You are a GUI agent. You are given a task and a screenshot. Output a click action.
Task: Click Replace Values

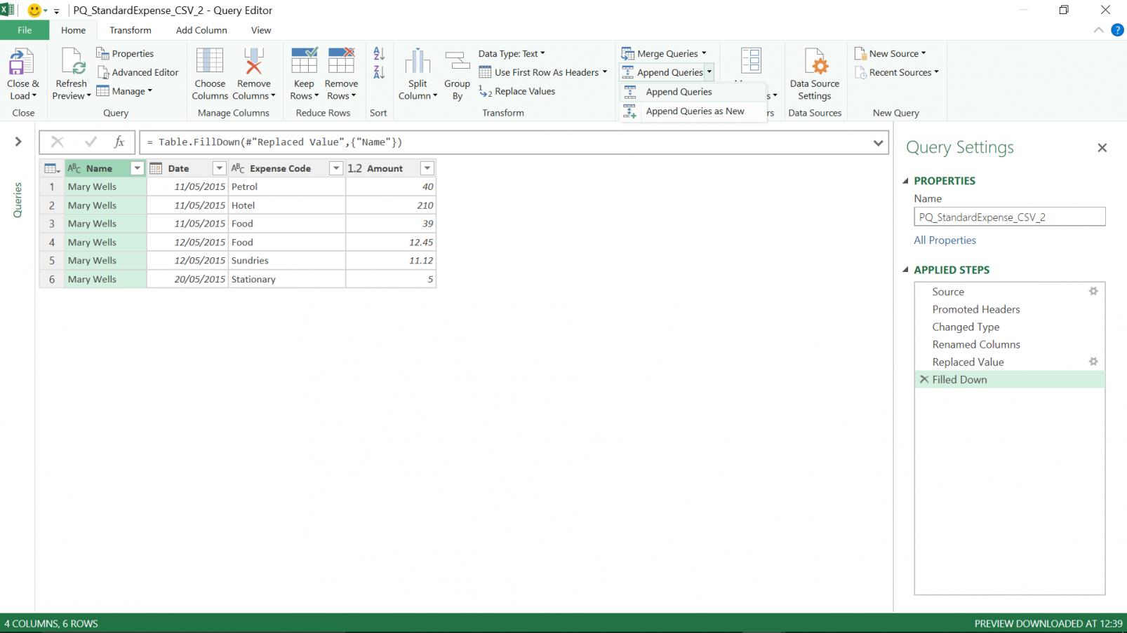[x=516, y=91]
